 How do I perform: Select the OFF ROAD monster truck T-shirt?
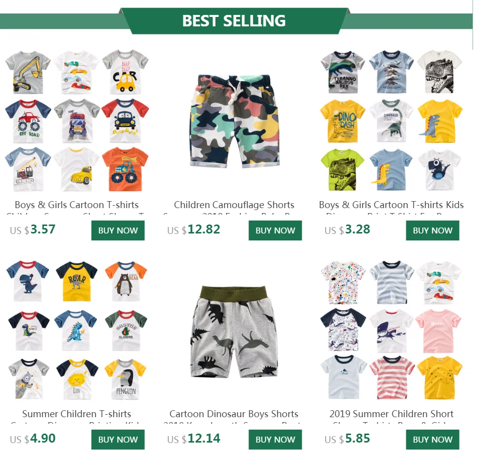28,121
